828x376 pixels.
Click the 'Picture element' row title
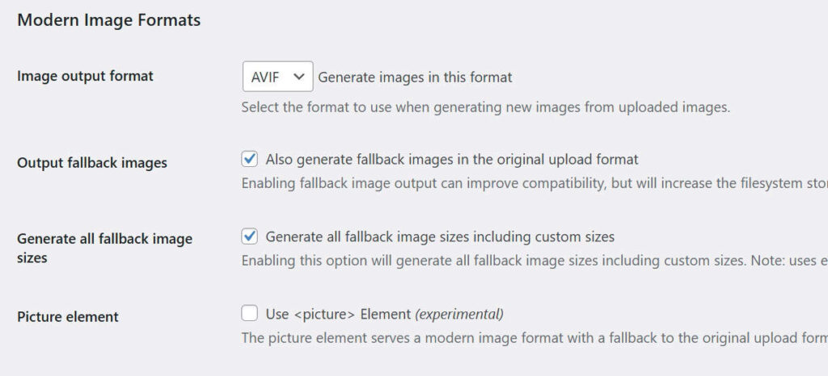pos(68,317)
